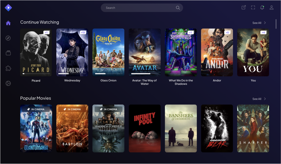Open the Infinity Pool movie poster
The width and height of the screenshot is (281, 164).
[x=145, y=128]
